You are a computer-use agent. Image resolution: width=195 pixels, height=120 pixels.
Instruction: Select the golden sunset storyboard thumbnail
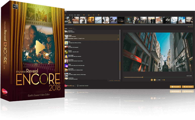coord(91,20)
